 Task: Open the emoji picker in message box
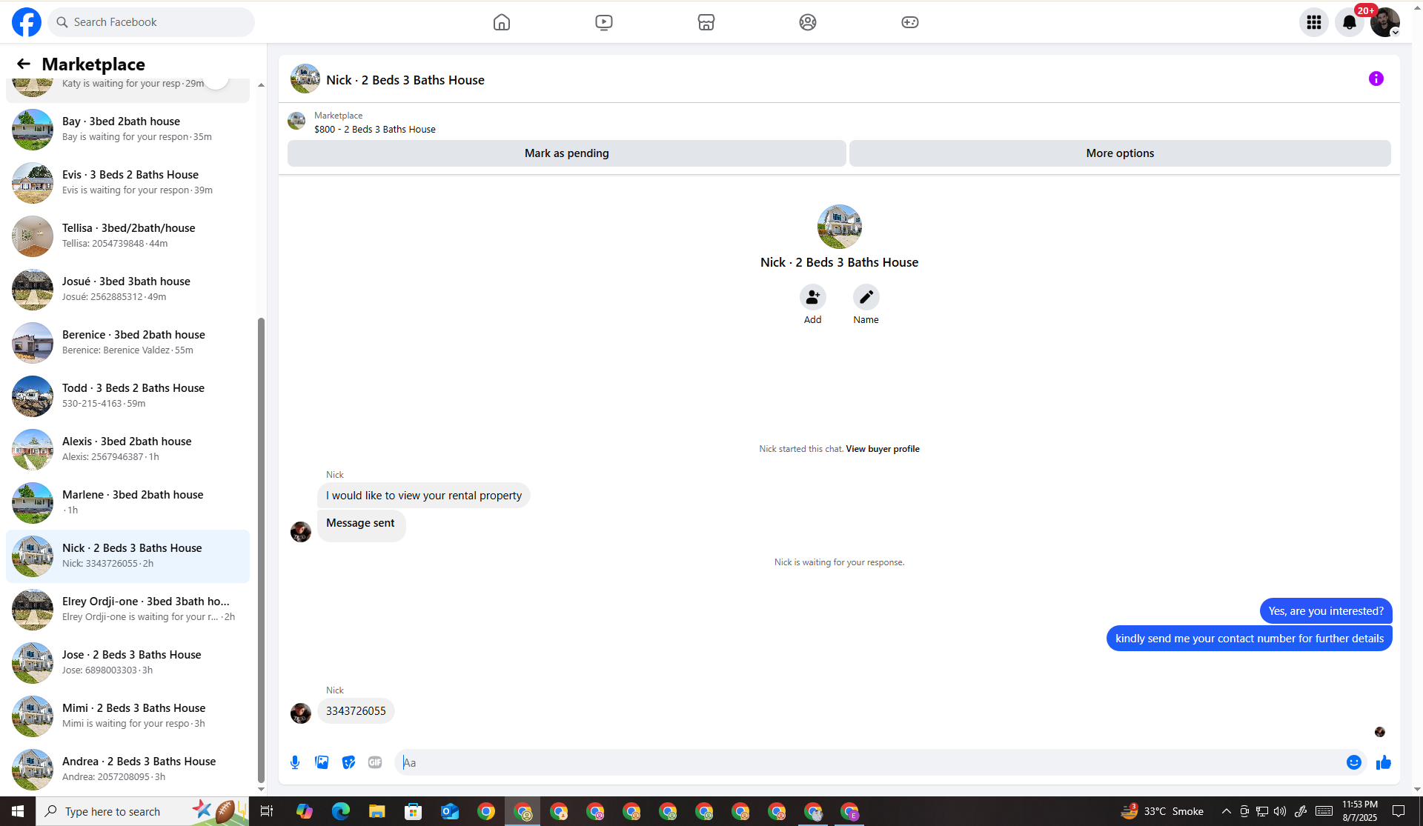coord(1353,762)
